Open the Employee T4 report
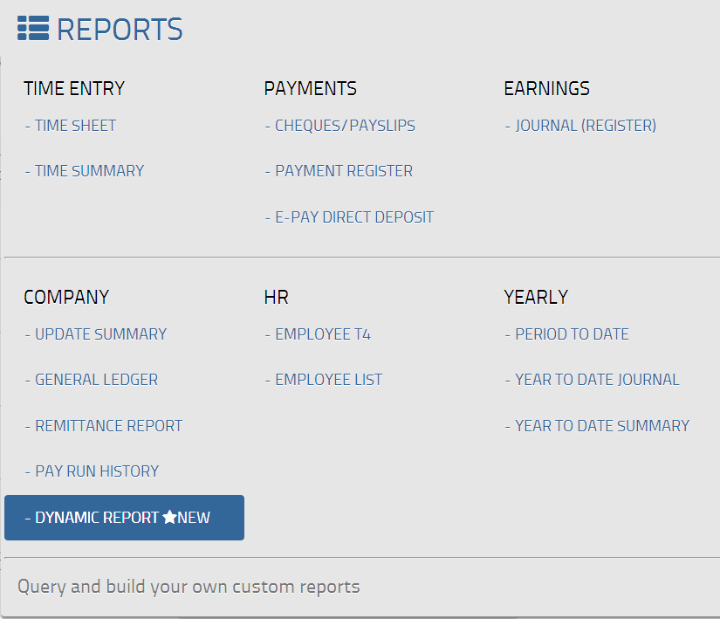The image size is (720, 619). point(323,334)
